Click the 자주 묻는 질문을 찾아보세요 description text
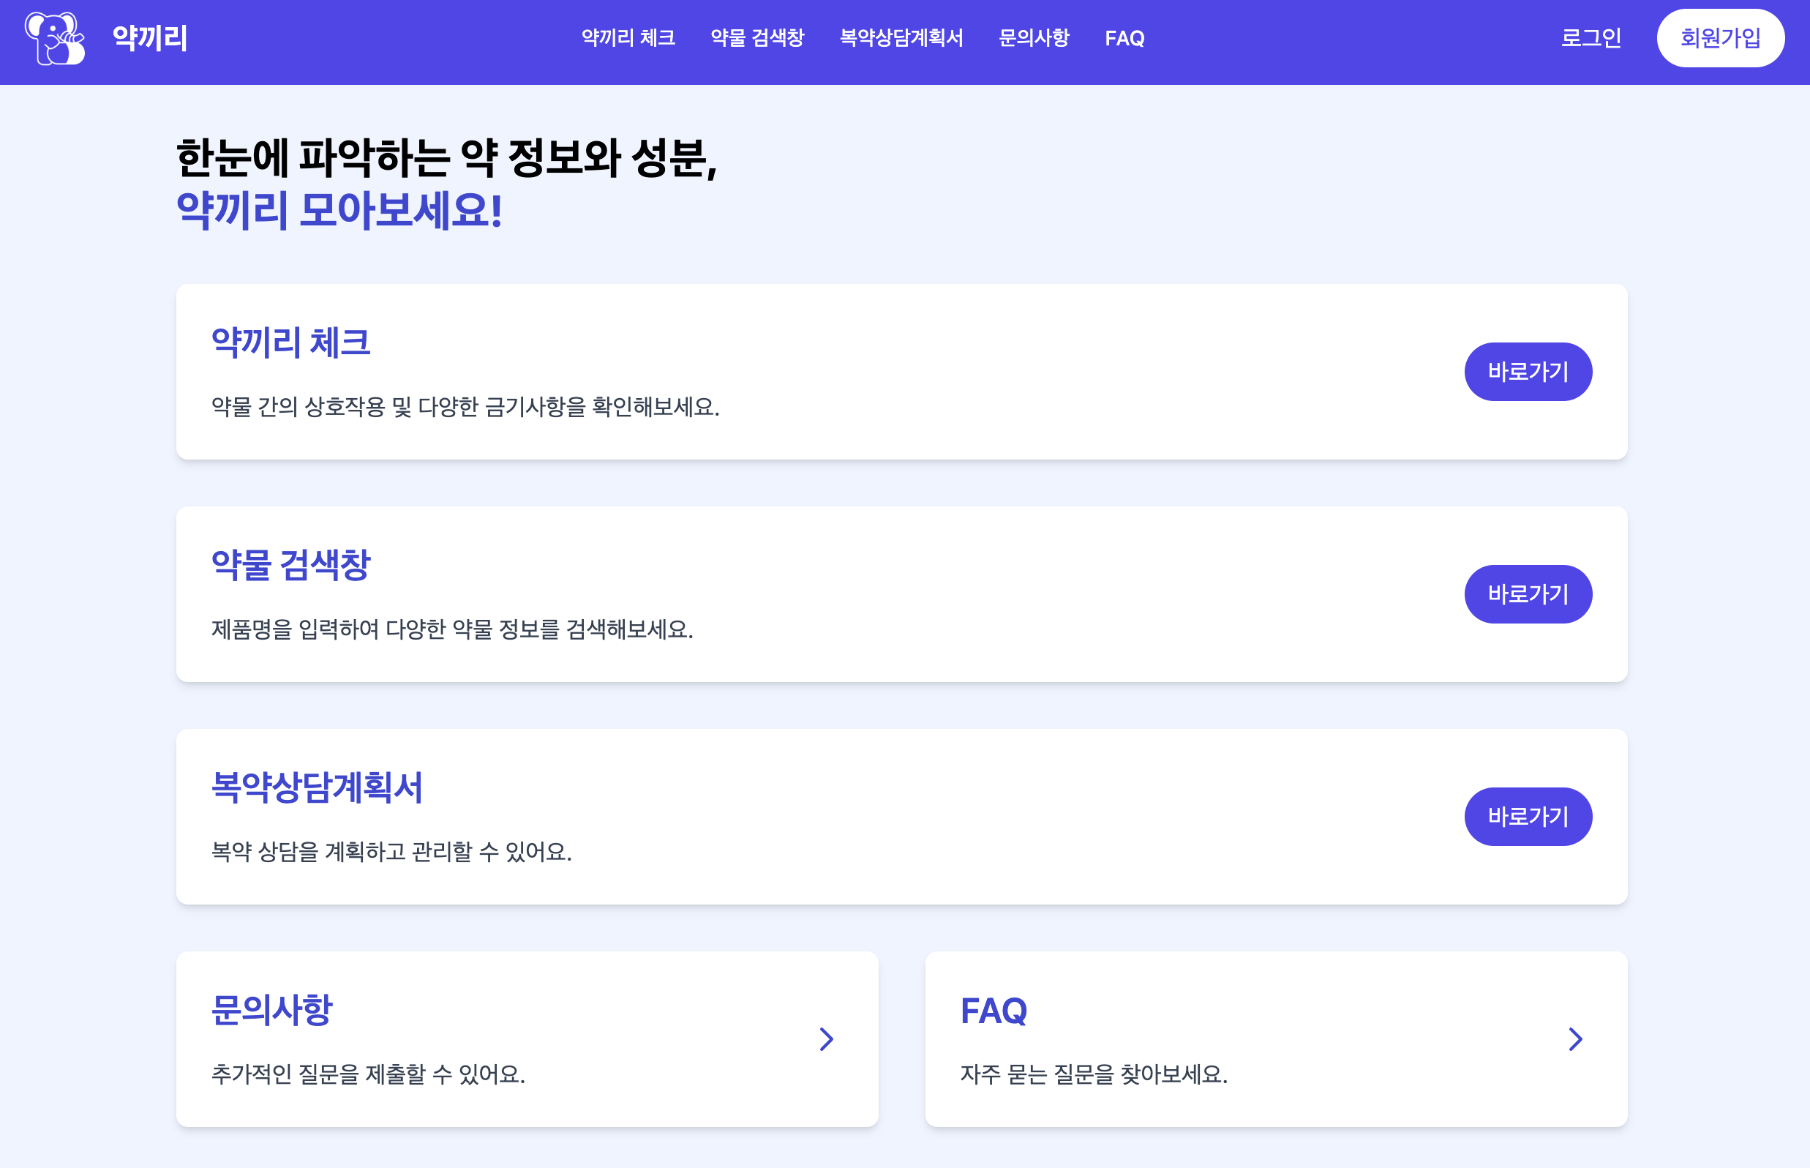The image size is (1810, 1168). (1093, 1074)
